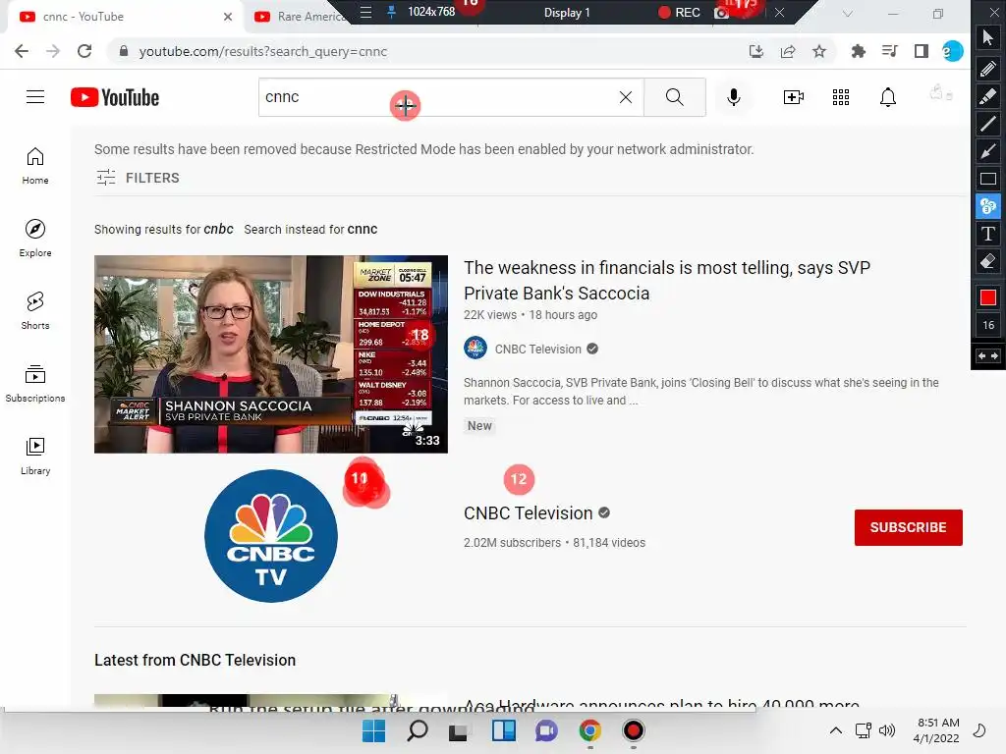Open the Windows Start menu
1006x754 pixels.
pyautogui.click(x=374, y=730)
